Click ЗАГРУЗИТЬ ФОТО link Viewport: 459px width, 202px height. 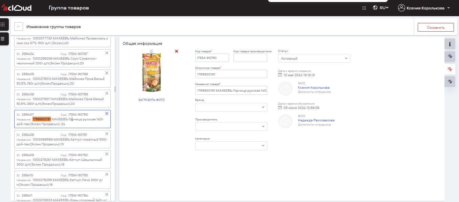click(151, 100)
